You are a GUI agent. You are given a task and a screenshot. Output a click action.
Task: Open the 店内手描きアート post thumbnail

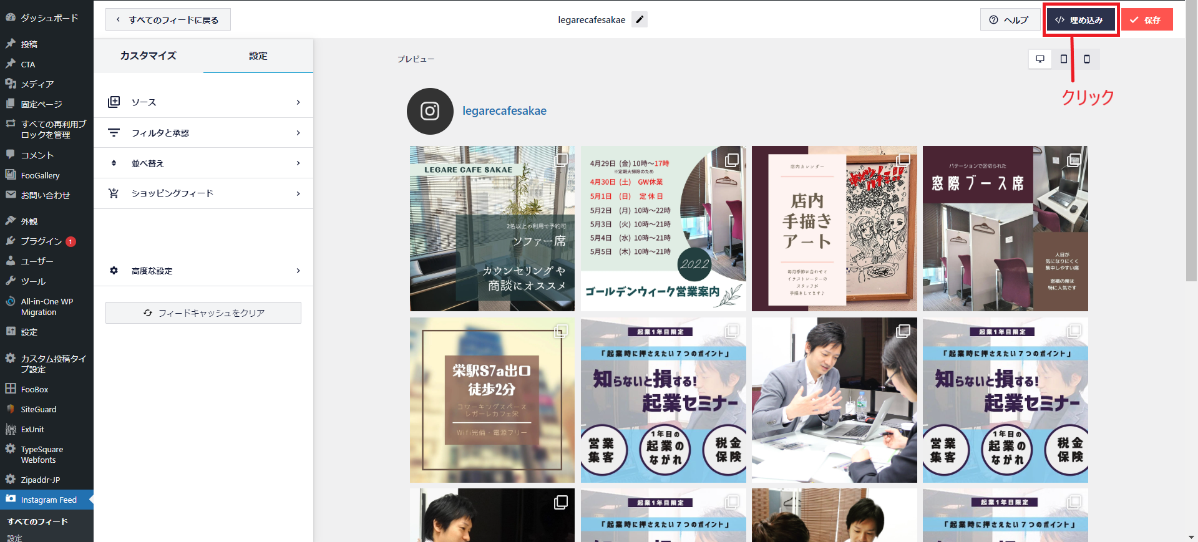tap(834, 228)
